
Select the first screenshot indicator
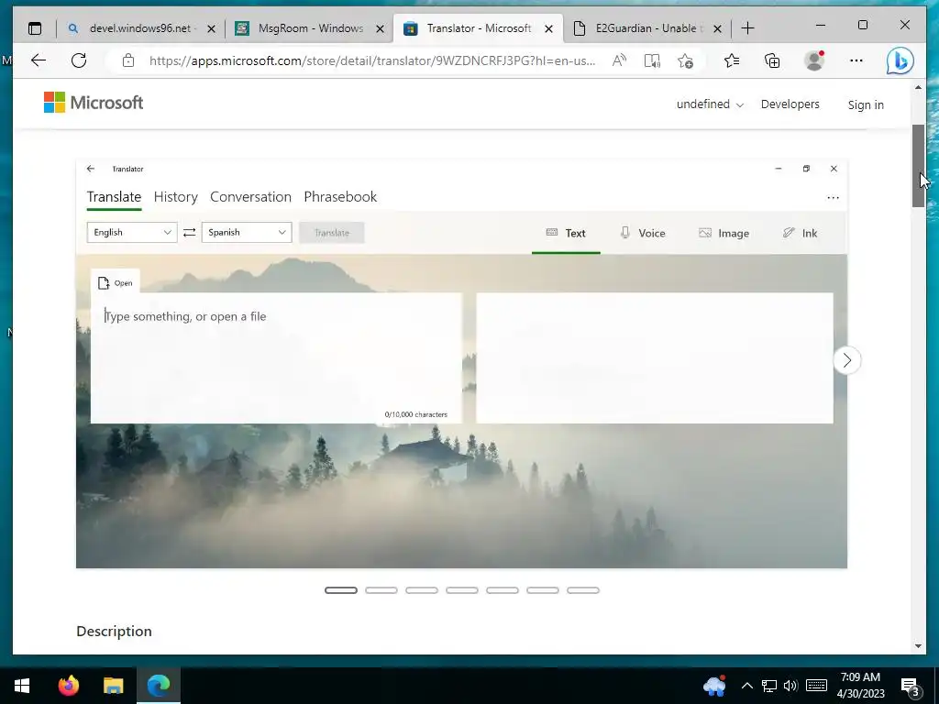click(x=341, y=590)
